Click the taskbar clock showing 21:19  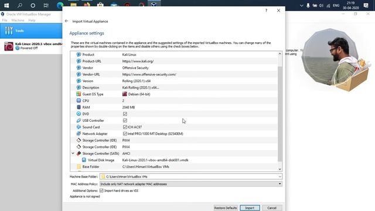(x=350, y=5)
